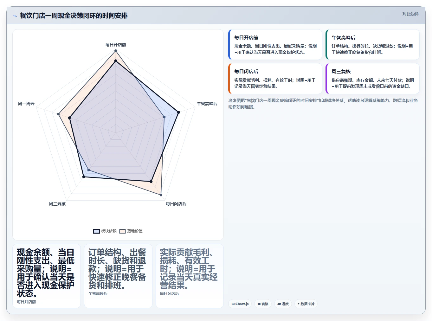This screenshot has width=432, height=321.
Task: Select the bottom stat card captioned 每日开店前
Action: 47,276
